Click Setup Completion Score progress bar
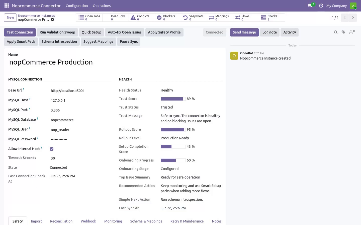The image size is (361, 225). click(x=173, y=147)
